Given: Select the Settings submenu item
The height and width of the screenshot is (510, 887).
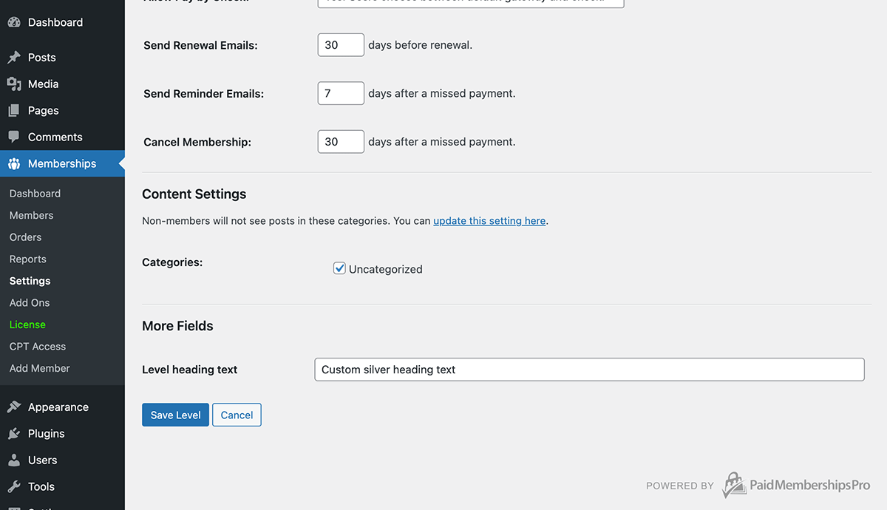Looking at the screenshot, I should (30, 281).
